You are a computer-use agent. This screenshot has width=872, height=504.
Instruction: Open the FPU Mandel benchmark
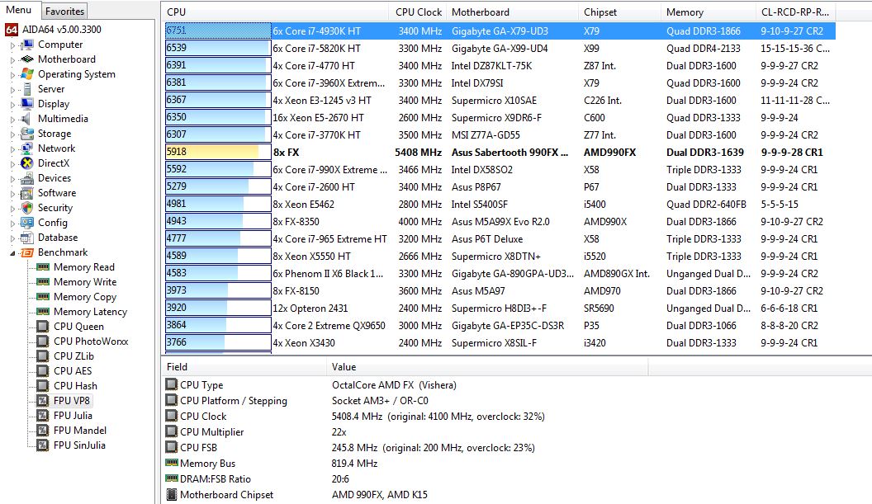[x=79, y=430]
